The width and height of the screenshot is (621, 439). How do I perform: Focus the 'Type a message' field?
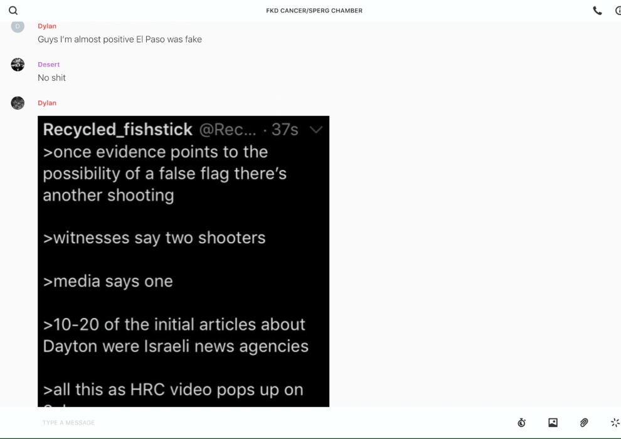coord(251,423)
